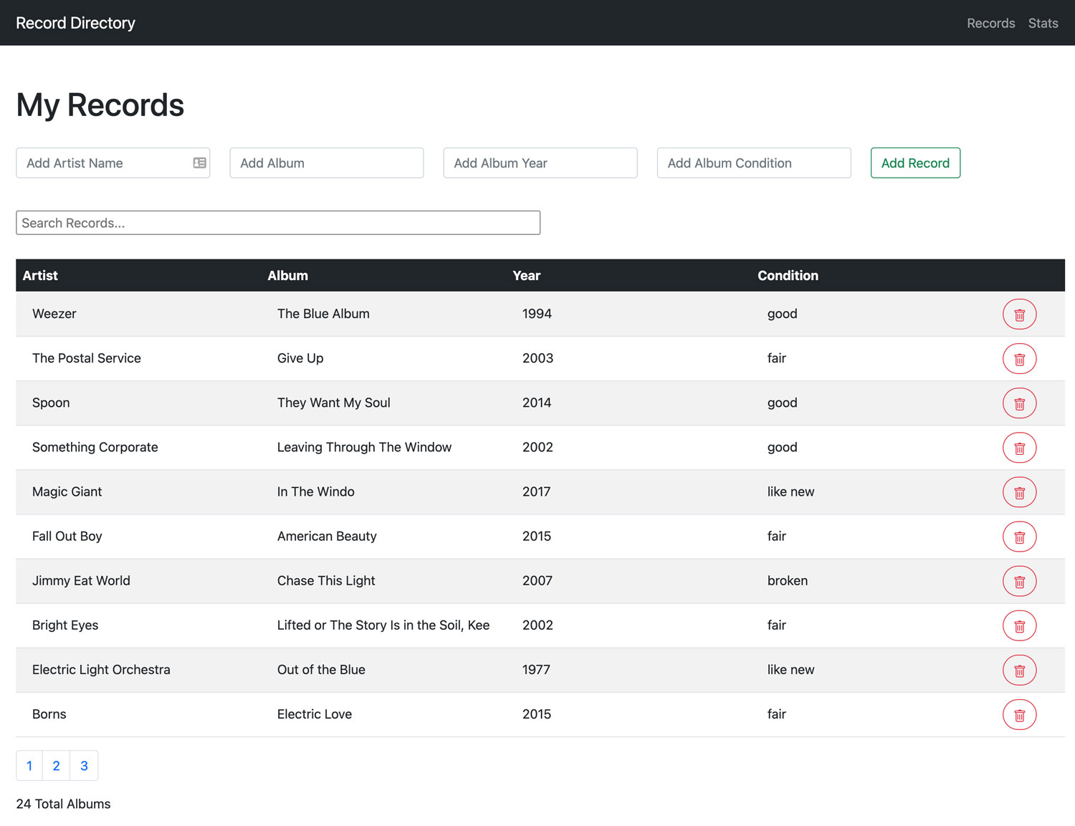This screenshot has height=826, width=1075.
Task: Go to pagination page 3
Action: pyautogui.click(x=84, y=766)
